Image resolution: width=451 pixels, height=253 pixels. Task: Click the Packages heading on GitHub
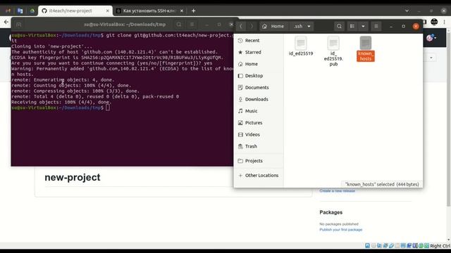330,212
